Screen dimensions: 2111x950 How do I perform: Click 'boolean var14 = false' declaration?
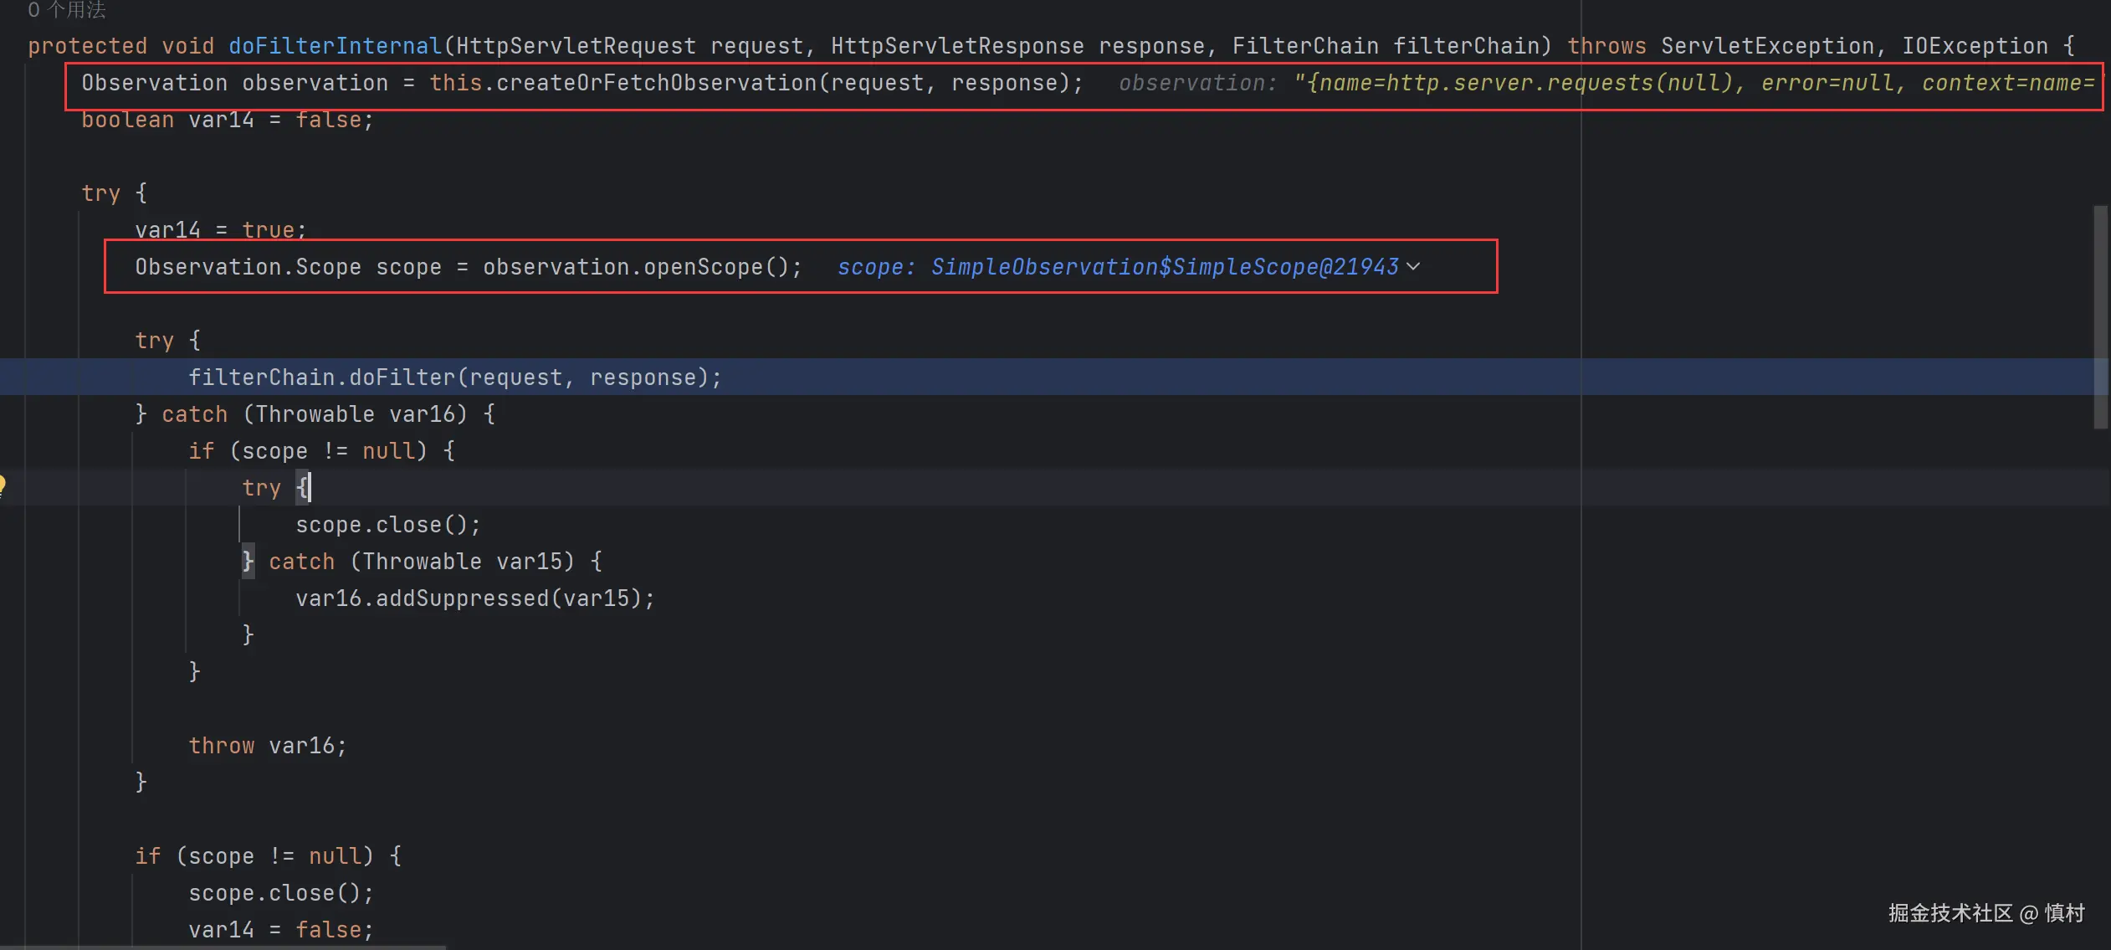tap(227, 120)
